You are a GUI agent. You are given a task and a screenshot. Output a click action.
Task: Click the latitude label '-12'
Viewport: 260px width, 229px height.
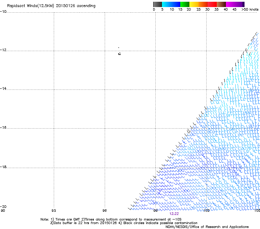click(x=3, y=50)
